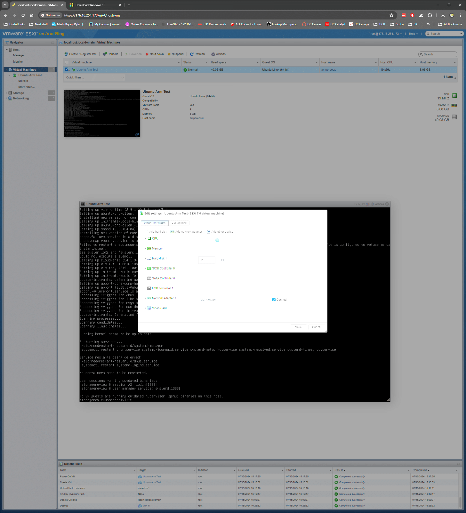The width and height of the screenshot is (466, 513).
Task: Click the CPU info icon in dialog
Action: pyautogui.click(x=217, y=240)
